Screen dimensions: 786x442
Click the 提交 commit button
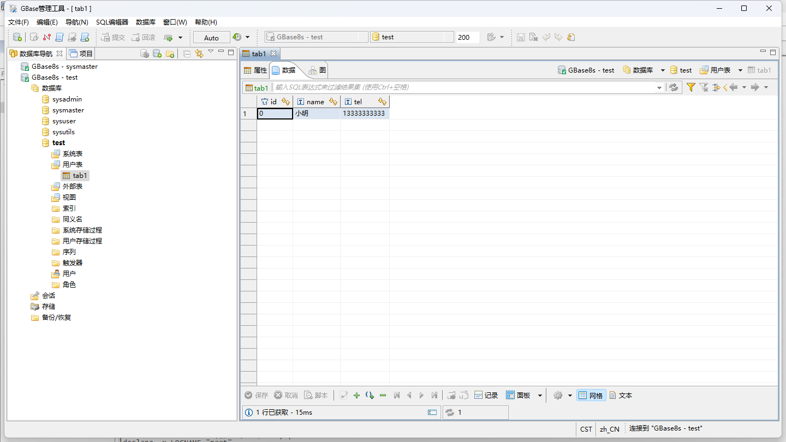[x=113, y=37]
